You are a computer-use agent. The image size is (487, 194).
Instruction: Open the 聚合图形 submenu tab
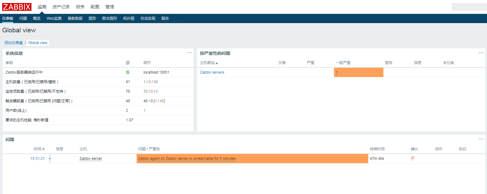[x=109, y=18]
